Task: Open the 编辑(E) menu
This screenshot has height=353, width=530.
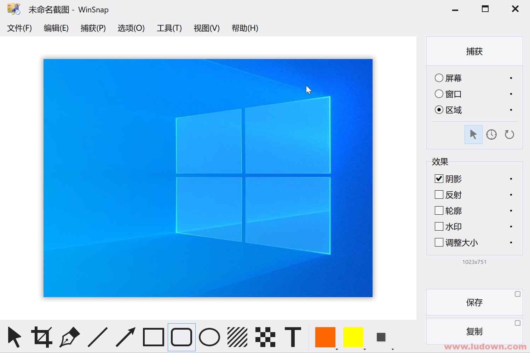Action: click(56, 28)
